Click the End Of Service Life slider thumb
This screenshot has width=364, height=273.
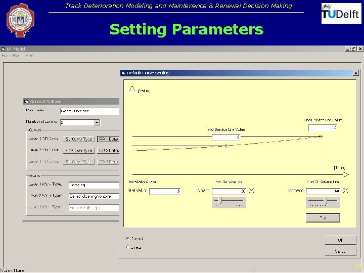(326, 200)
